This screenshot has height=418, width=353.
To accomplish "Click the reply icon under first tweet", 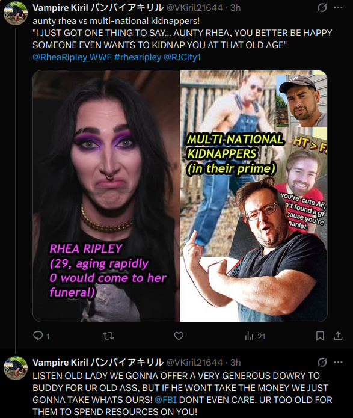I will click(38, 336).
